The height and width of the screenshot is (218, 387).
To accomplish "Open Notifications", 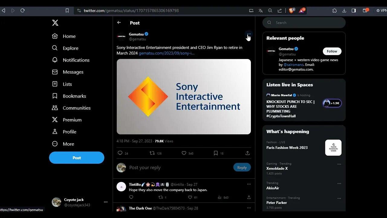I will pos(71,60).
